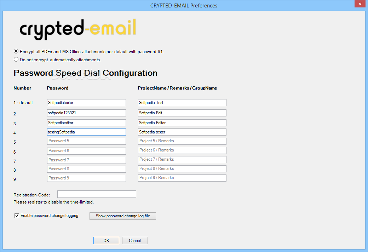Click password 2 field 'softpedia123321'
Image resolution: width=368 pixels, height=252 pixels.
click(x=86, y=113)
